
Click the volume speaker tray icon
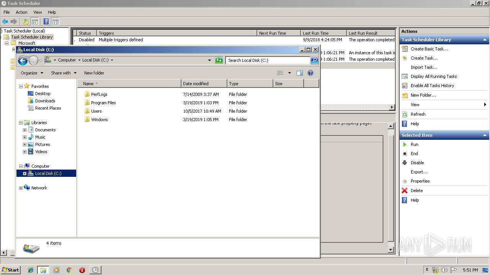coord(444,270)
